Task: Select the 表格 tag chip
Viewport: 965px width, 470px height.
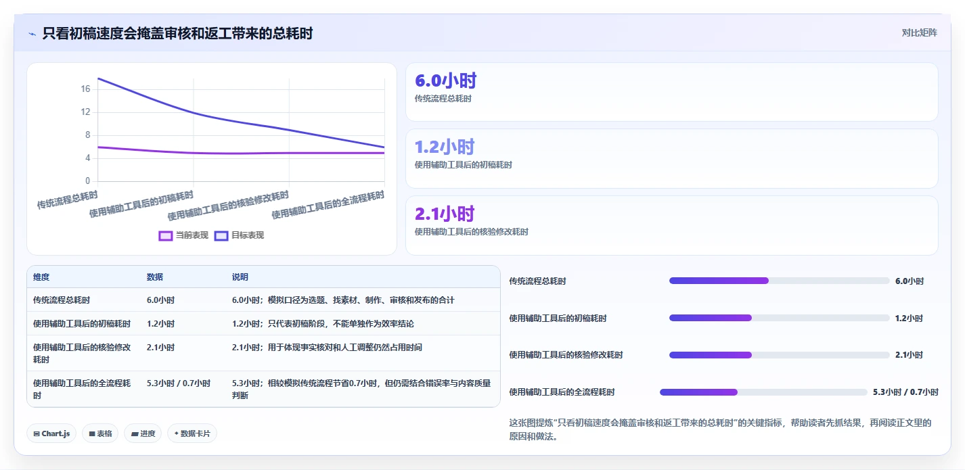Action: coord(100,433)
